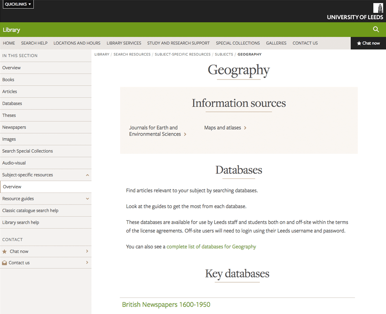
Task: Select Overview under Subject-specific resources
Action: point(46,187)
